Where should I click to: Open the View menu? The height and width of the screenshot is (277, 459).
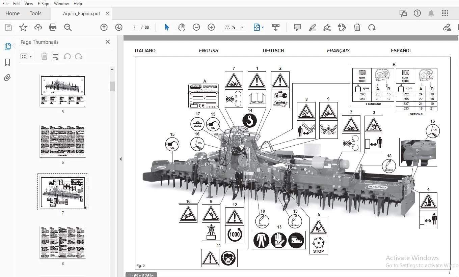pos(29,3)
